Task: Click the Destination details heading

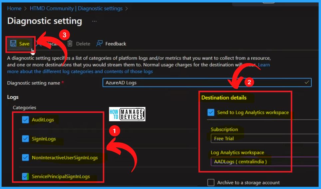Action: pos(224,98)
